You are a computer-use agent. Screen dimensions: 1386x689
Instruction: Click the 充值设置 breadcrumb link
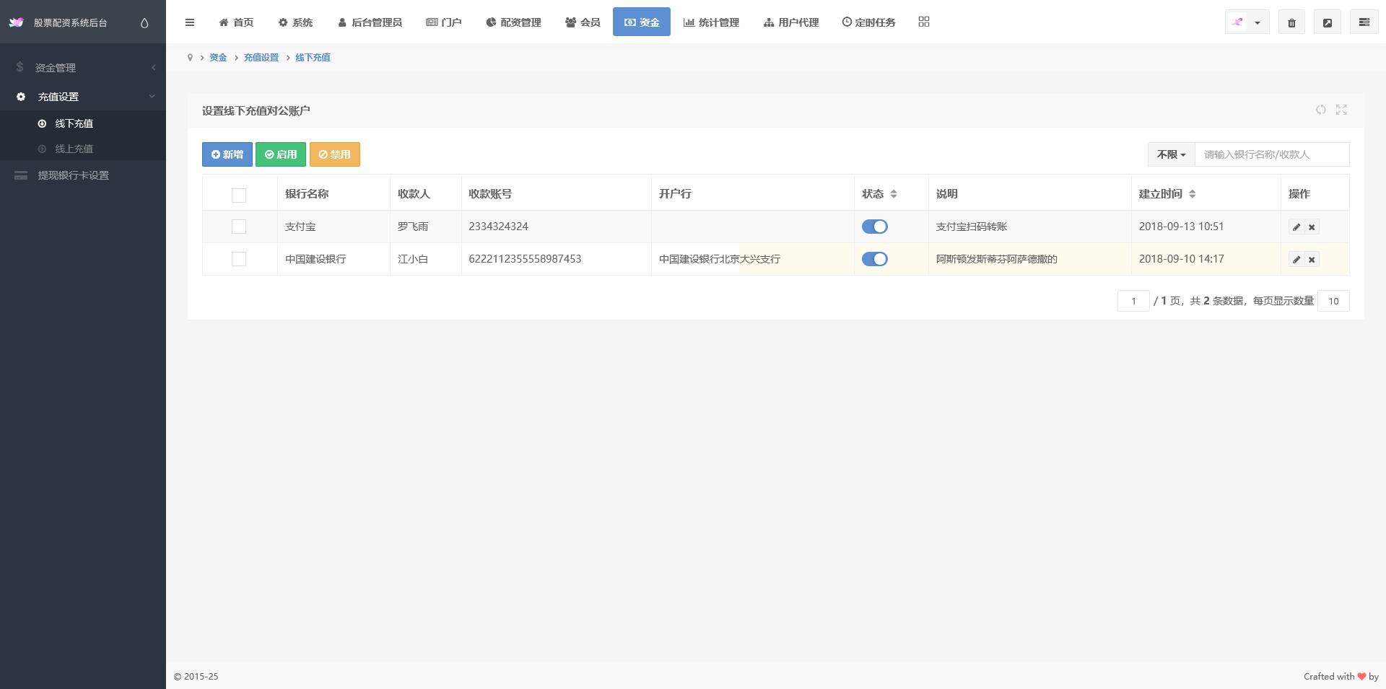[261, 58]
